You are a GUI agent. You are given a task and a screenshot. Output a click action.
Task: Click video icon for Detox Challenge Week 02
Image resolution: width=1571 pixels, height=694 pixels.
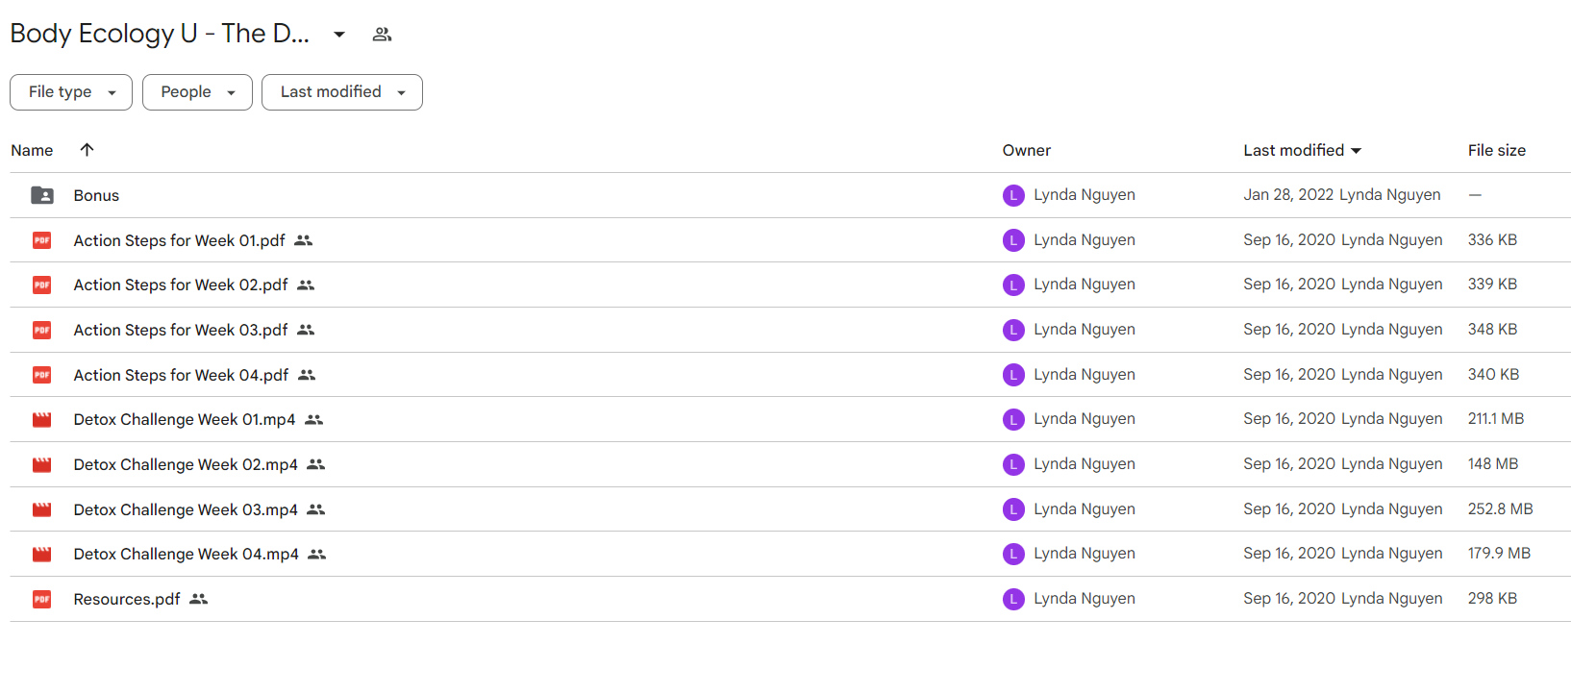(x=42, y=465)
